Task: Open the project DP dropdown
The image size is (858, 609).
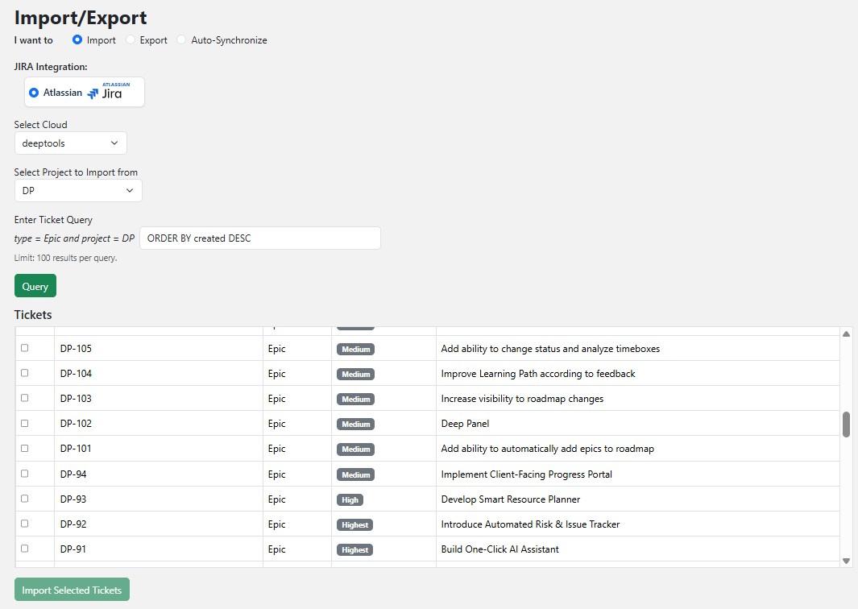Action: pos(78,190)
